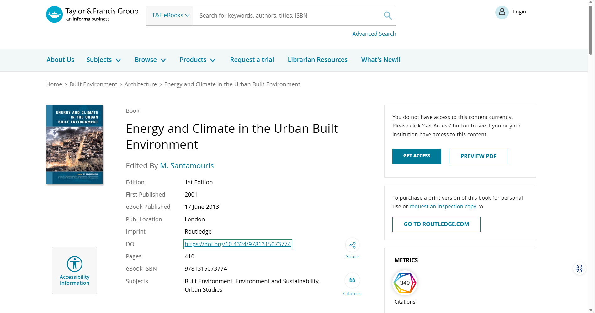Image resolution: width=595 pixels, height=313 pixels.
Task: Click the editor name M. Santamouris
Action: tap(187, 166)
